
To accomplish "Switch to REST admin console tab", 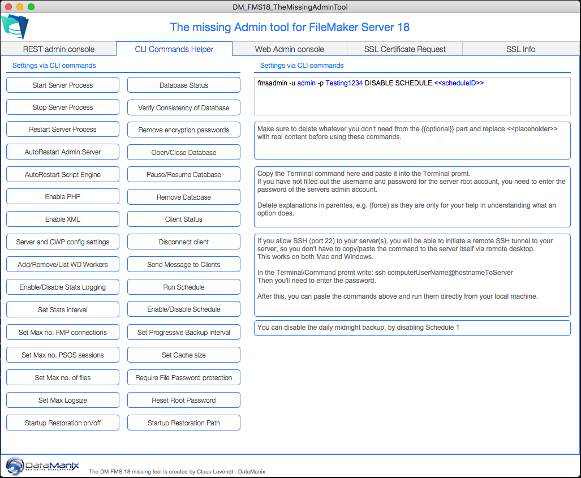I will pos(58,49).
